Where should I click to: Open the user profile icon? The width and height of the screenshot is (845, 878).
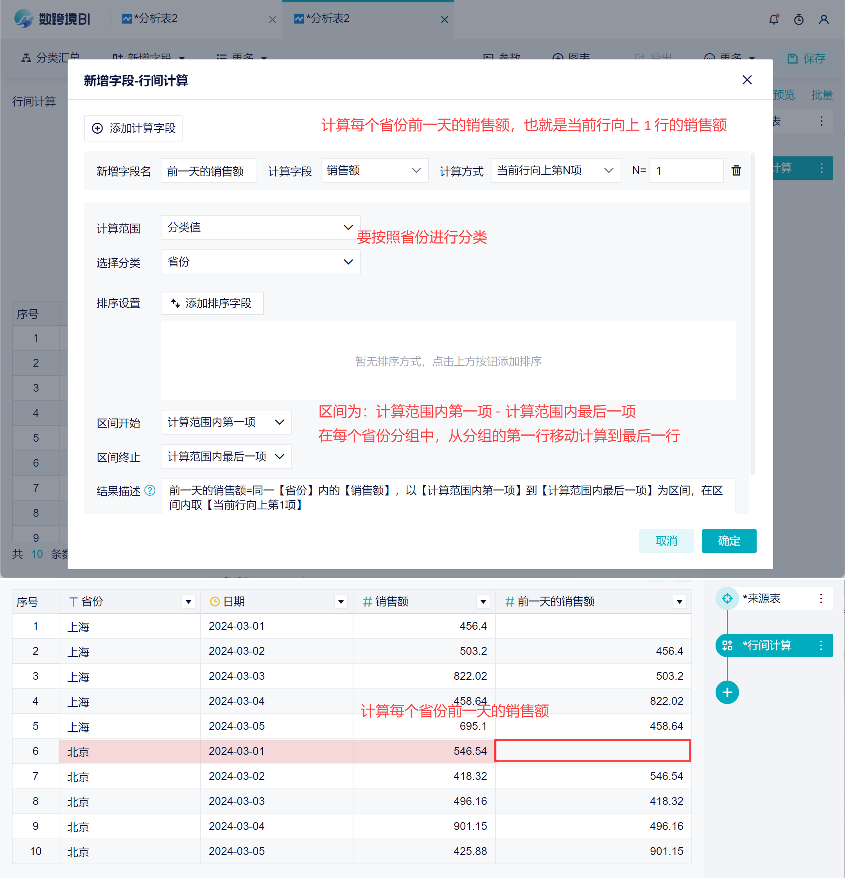click(823, 19)
